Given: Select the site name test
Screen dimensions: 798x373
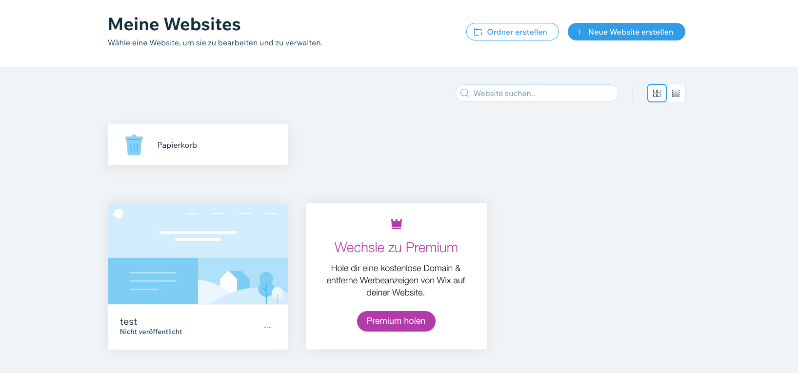Looking at the screenshot, I should [128, 321].
